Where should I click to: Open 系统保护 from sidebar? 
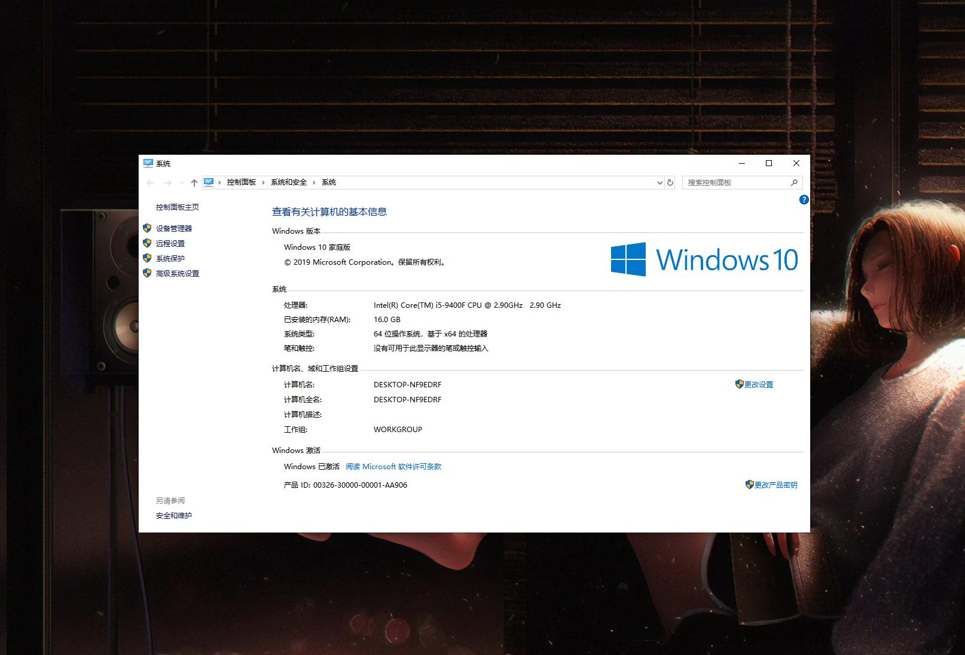170,259
